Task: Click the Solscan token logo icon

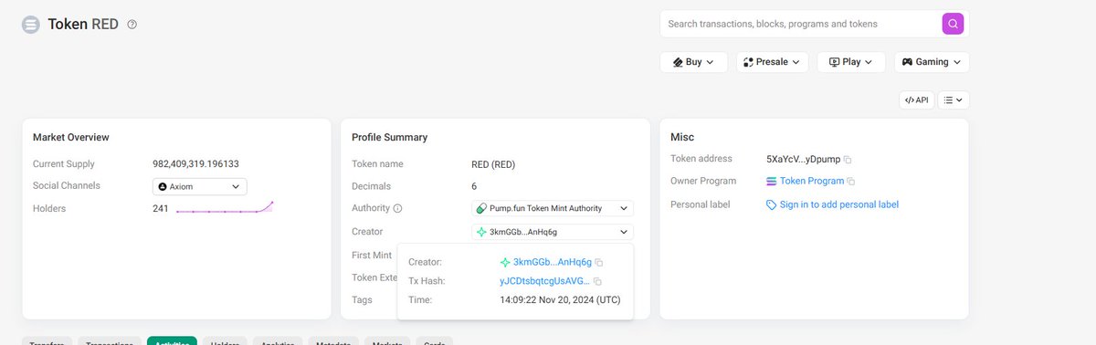Action: coord(31,25)
